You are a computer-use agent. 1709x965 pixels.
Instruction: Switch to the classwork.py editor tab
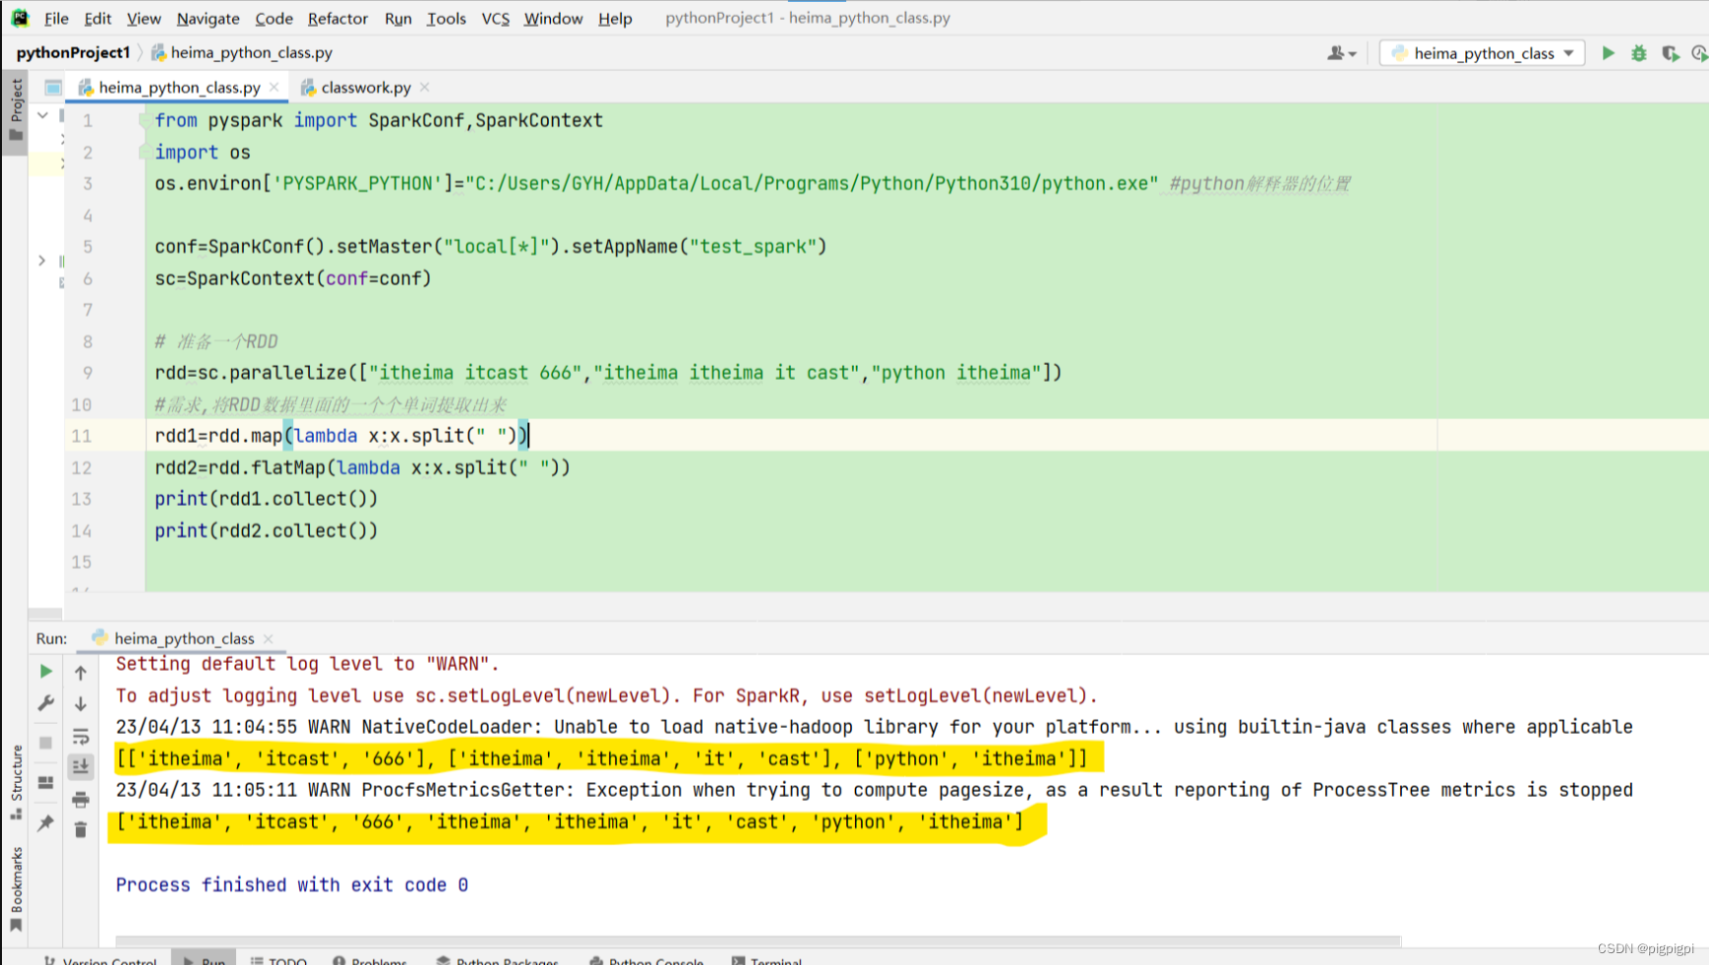(x=366, y=88)
